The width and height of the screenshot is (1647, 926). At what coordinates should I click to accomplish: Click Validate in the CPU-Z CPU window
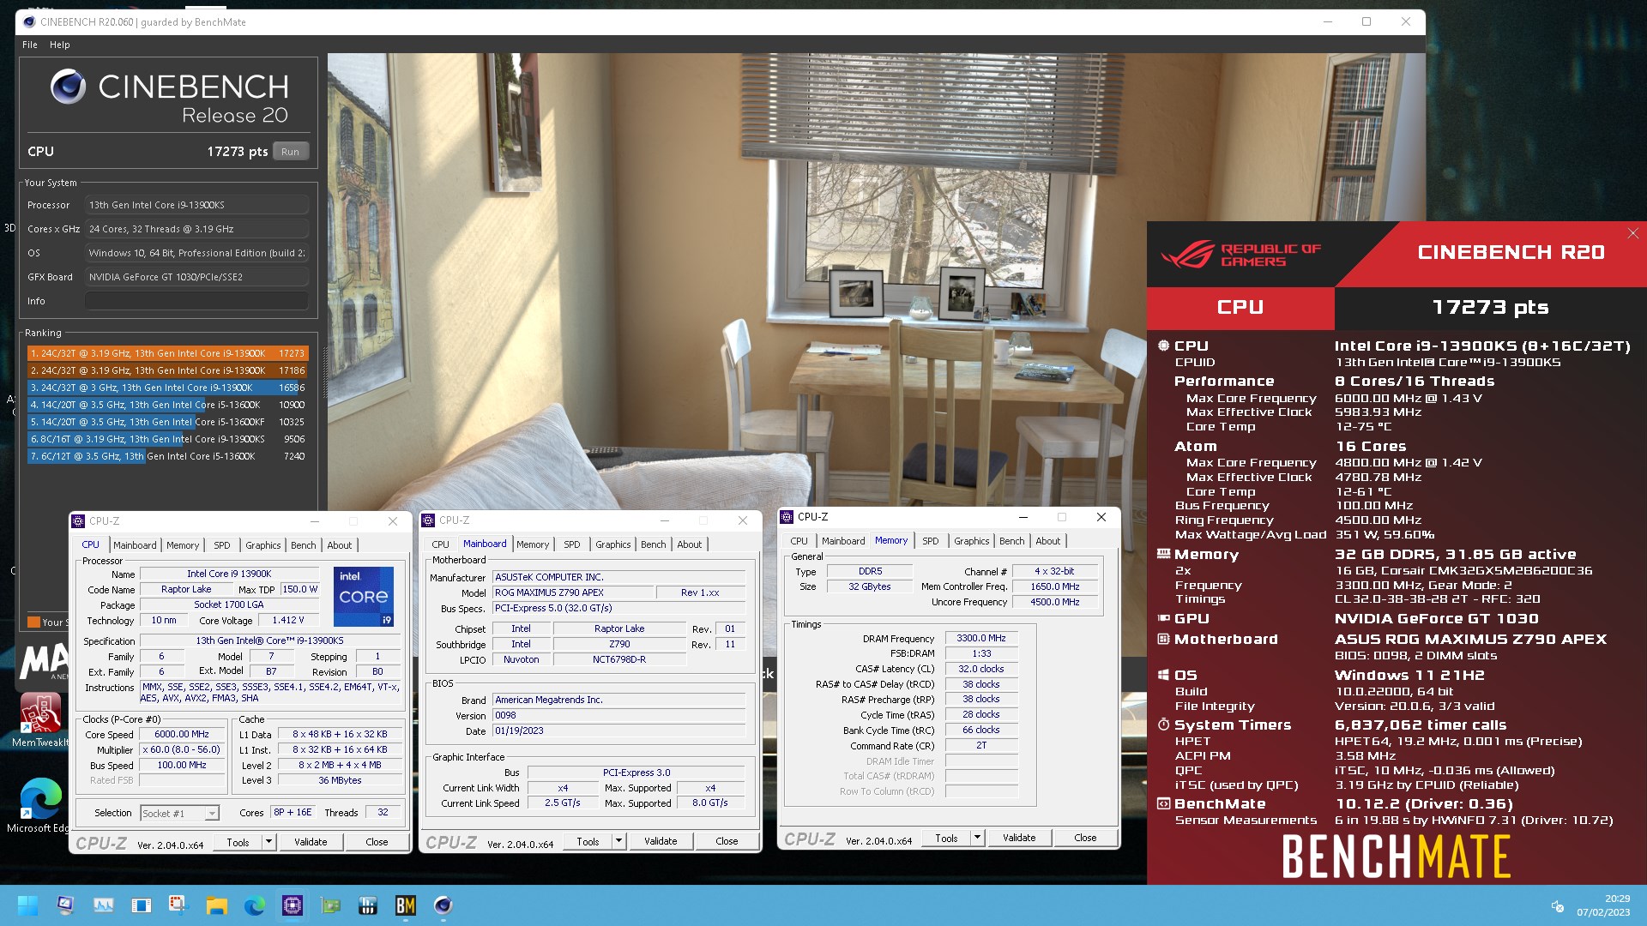click(x=311, y=842)
